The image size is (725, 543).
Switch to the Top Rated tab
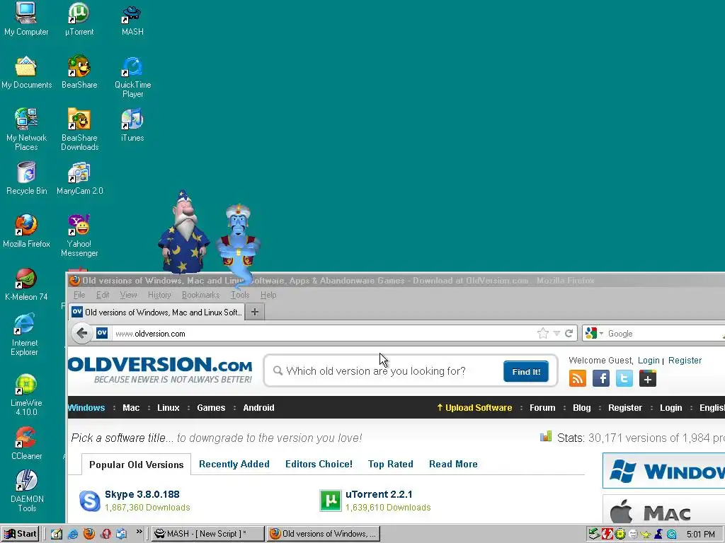[391, 464]
